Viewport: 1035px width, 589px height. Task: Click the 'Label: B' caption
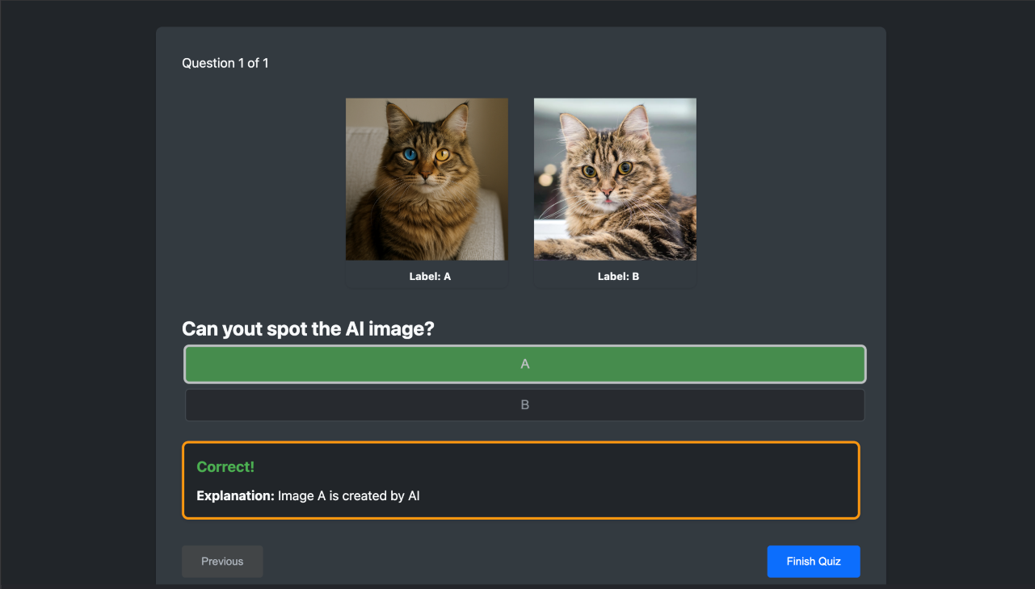[618, 276]
